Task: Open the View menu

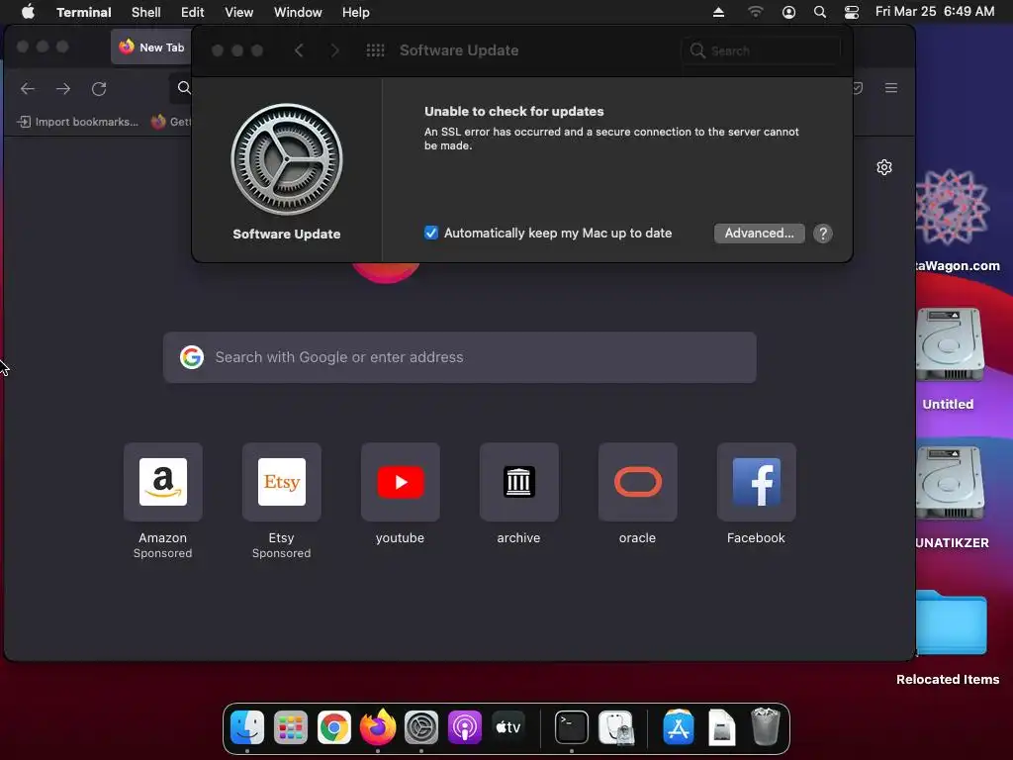Action: click(239, 12)
